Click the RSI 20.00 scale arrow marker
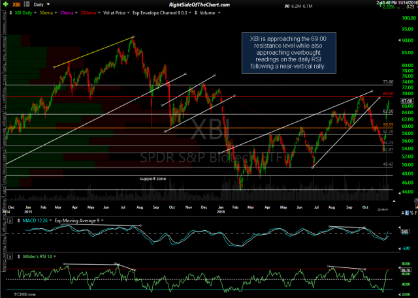The width and height of the screenshot is (418, 298). [399, 294]
